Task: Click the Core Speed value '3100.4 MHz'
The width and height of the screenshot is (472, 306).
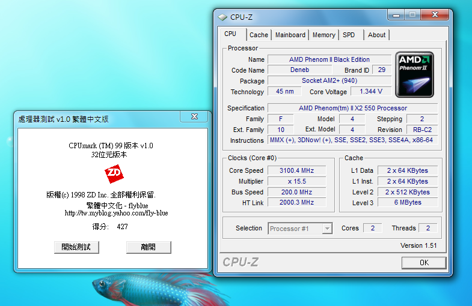Action: coord(297,170)
